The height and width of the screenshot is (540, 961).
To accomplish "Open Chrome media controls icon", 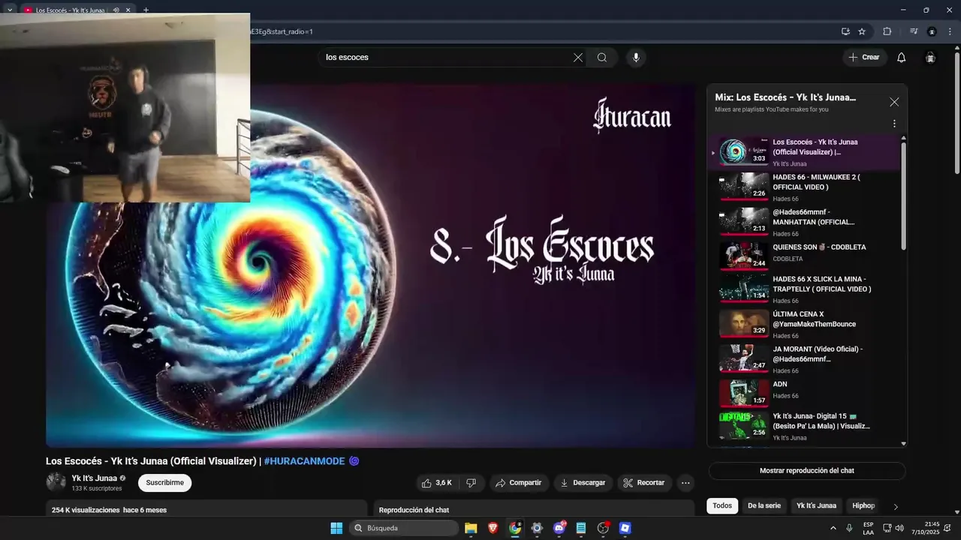I will coord(914,31).
